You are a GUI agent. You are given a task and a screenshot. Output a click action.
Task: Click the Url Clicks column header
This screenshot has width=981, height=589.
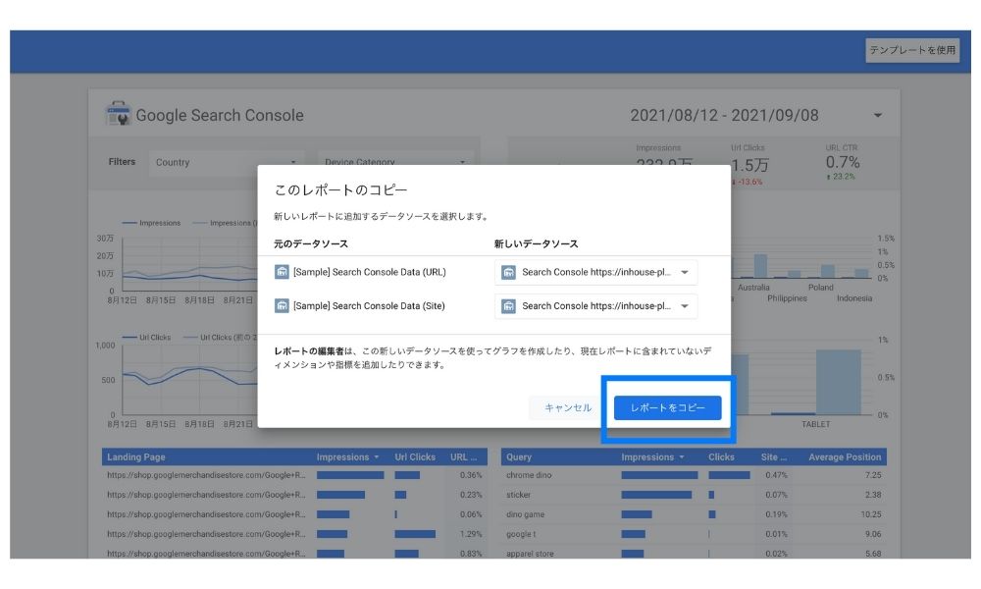415,456
